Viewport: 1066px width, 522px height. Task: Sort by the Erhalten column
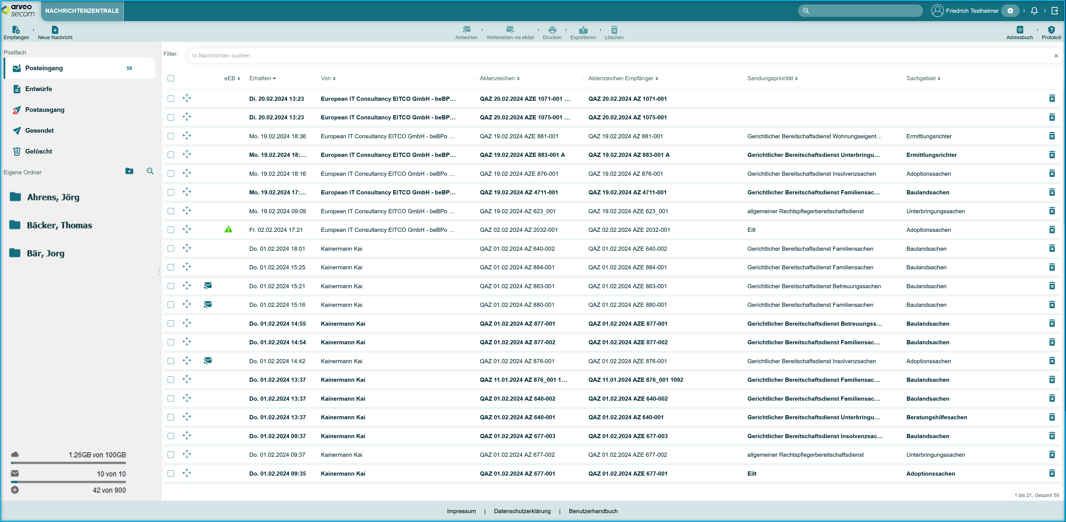[262, 78]
